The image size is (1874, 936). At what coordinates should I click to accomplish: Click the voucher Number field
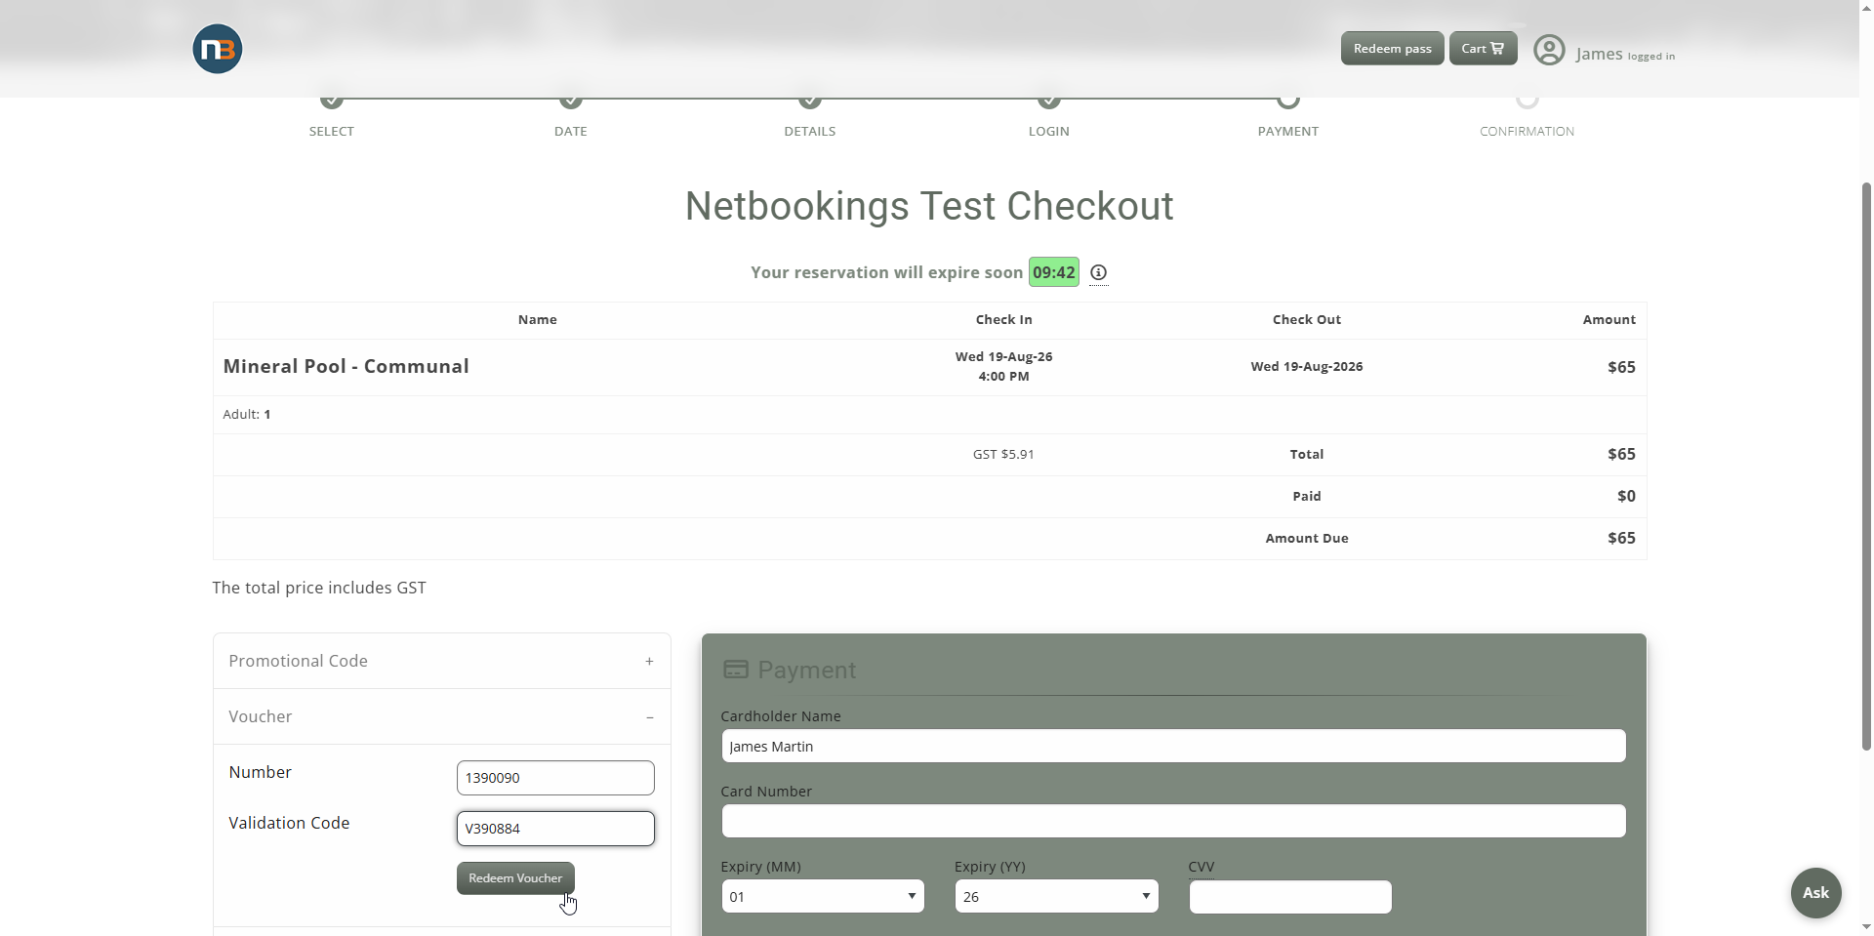(555, 778)
